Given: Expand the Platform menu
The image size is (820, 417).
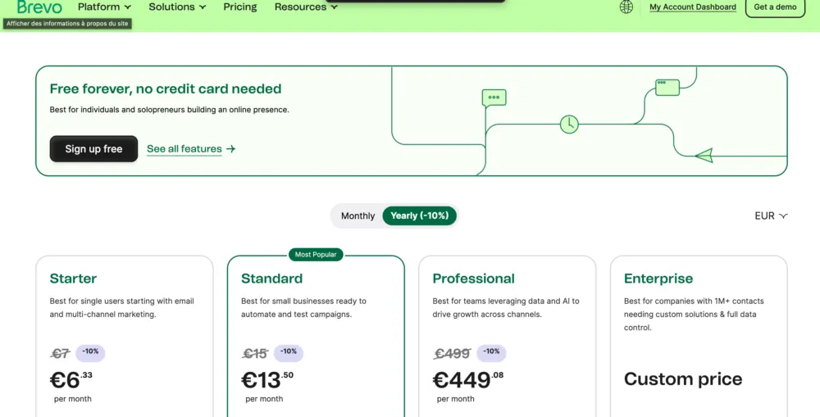Looking at the screenshot, I should (x=104, y=7).
